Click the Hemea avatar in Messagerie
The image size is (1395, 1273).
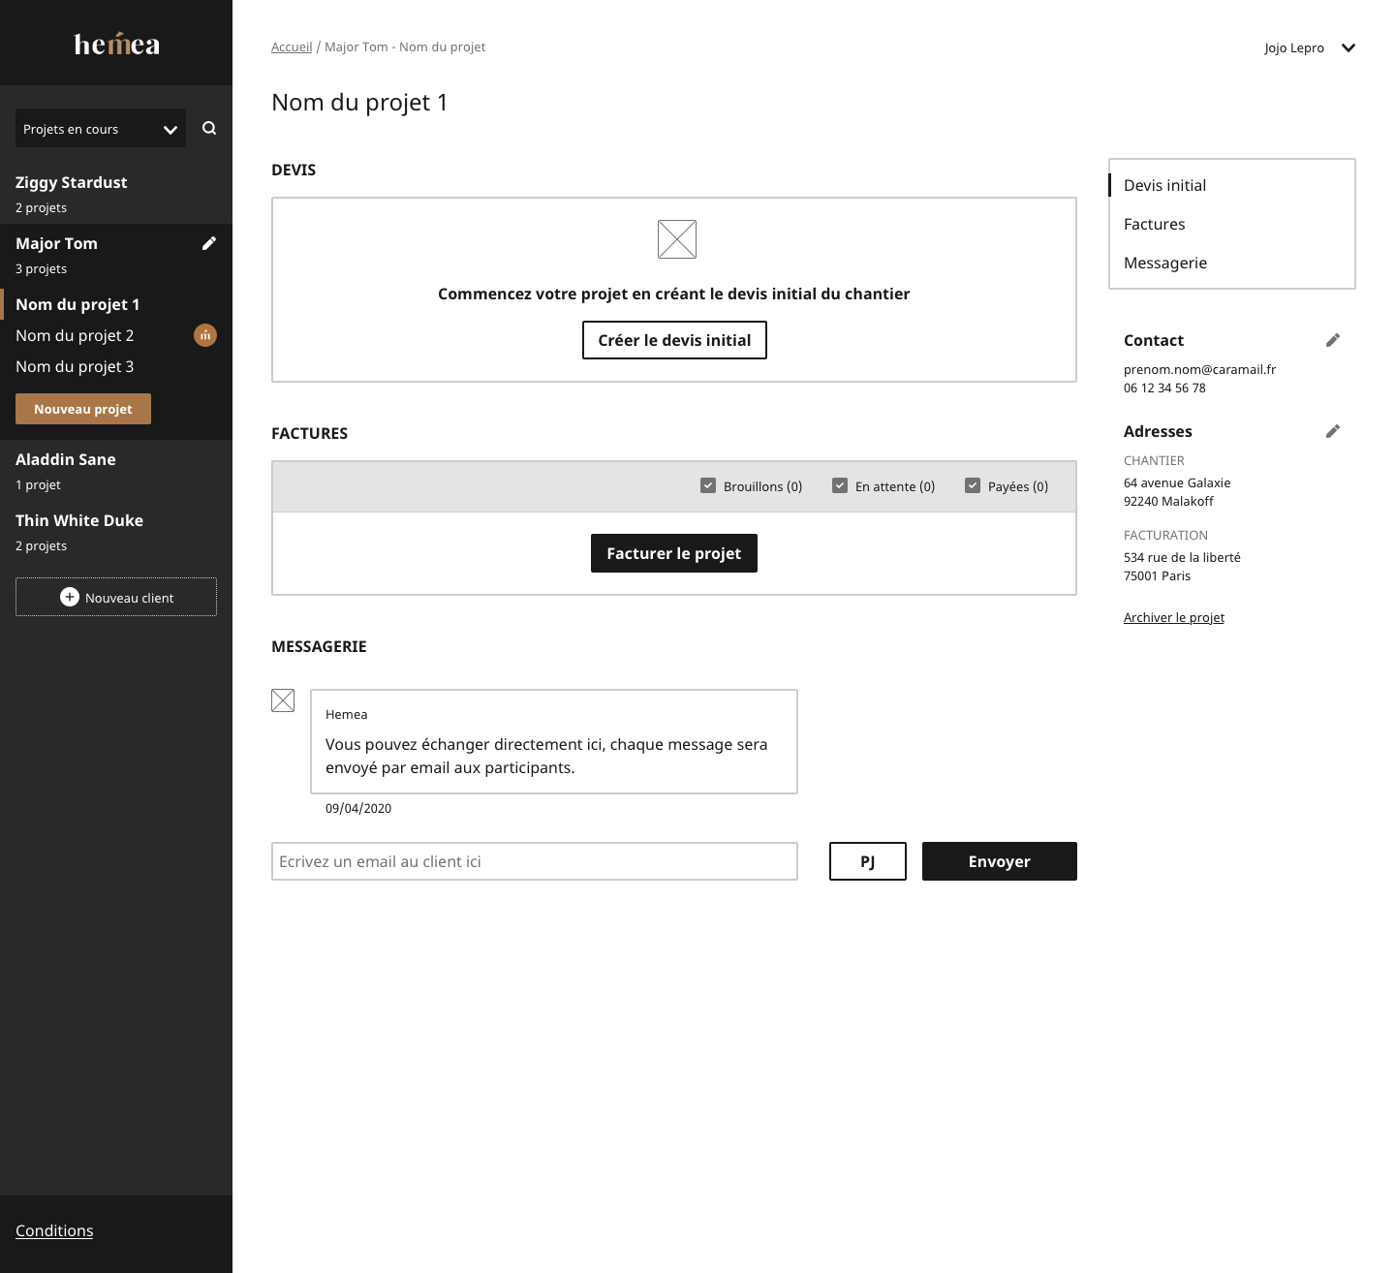tap(283, 700)
